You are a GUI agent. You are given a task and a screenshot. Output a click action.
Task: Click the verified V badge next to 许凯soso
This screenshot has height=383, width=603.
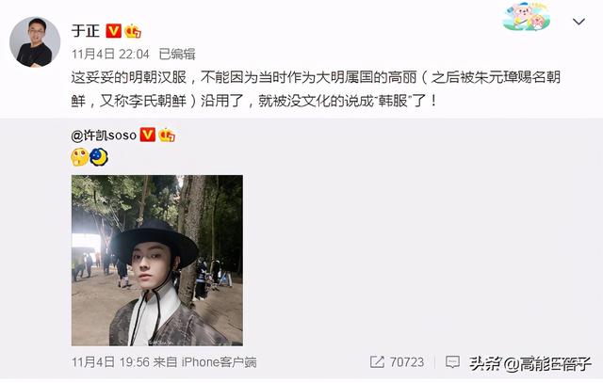pyautogui.click(x=148, y=135)
